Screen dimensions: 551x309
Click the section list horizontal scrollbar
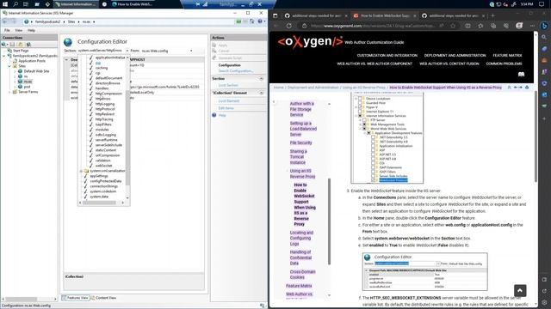pyautogui.click(x=99, y=203)
